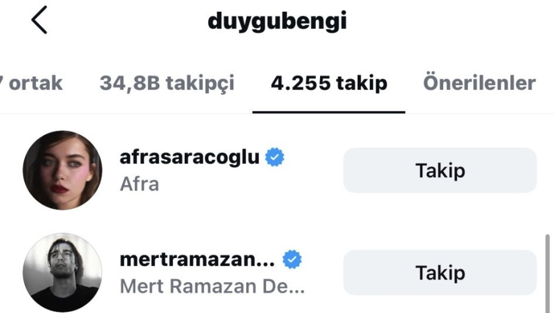Go back using the left arrow icon
Image resolution: width=554 pixels, height=313 pixels.
39,20
